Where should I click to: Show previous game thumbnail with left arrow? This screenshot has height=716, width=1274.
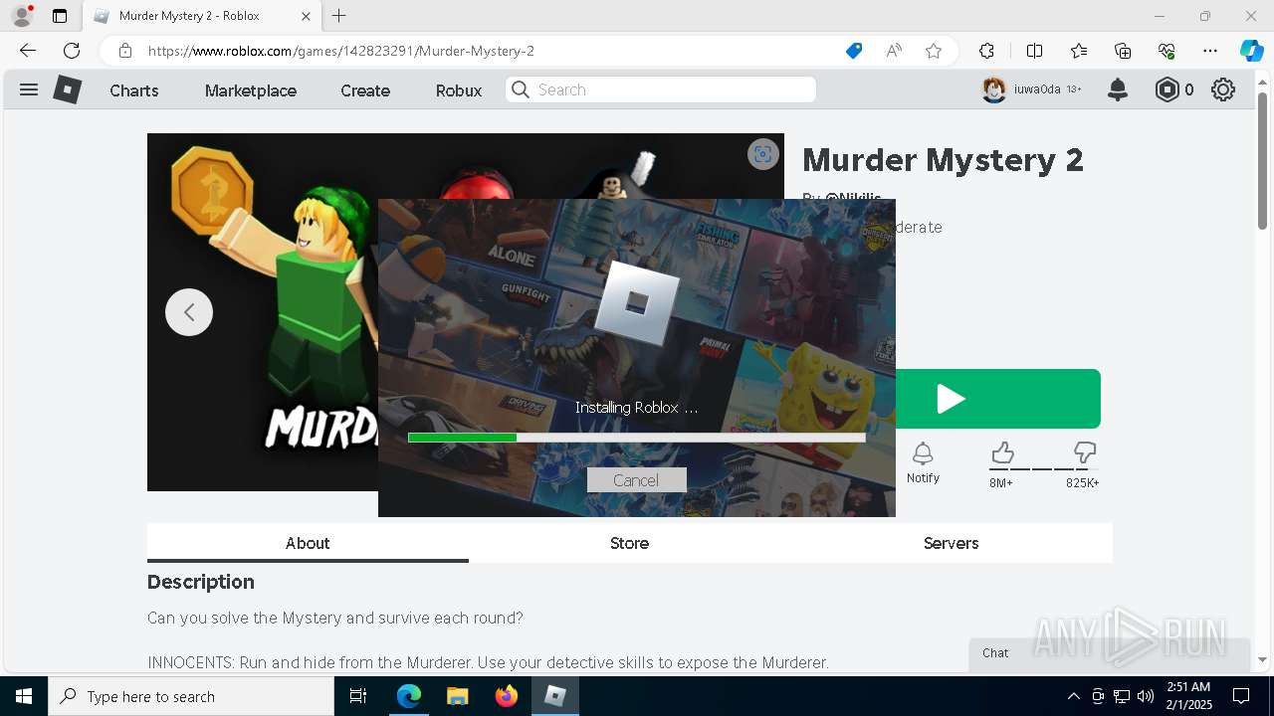click(x=189, y=312)
